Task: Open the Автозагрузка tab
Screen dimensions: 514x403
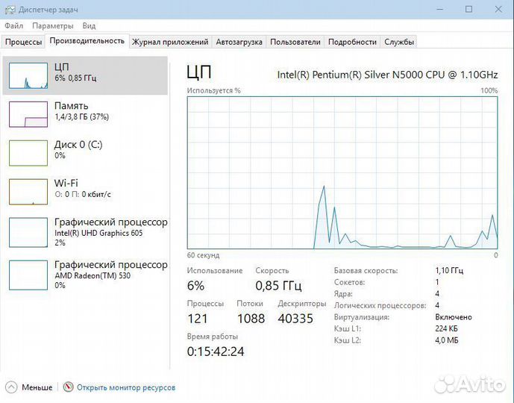Action: point(239,42)
